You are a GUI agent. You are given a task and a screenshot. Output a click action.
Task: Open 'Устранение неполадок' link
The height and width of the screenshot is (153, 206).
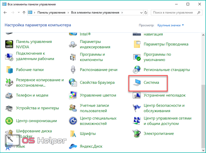[x=165, y=95]
